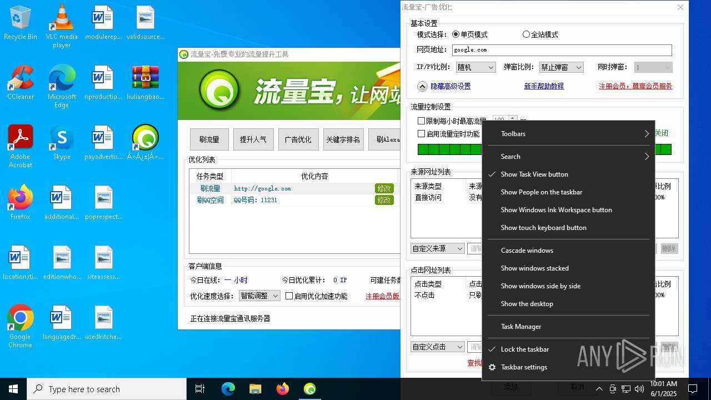Open 弹窗比例 dropdown showing 禁止弹窗
Screen dimensions: 711x400
tap(561, 67)
